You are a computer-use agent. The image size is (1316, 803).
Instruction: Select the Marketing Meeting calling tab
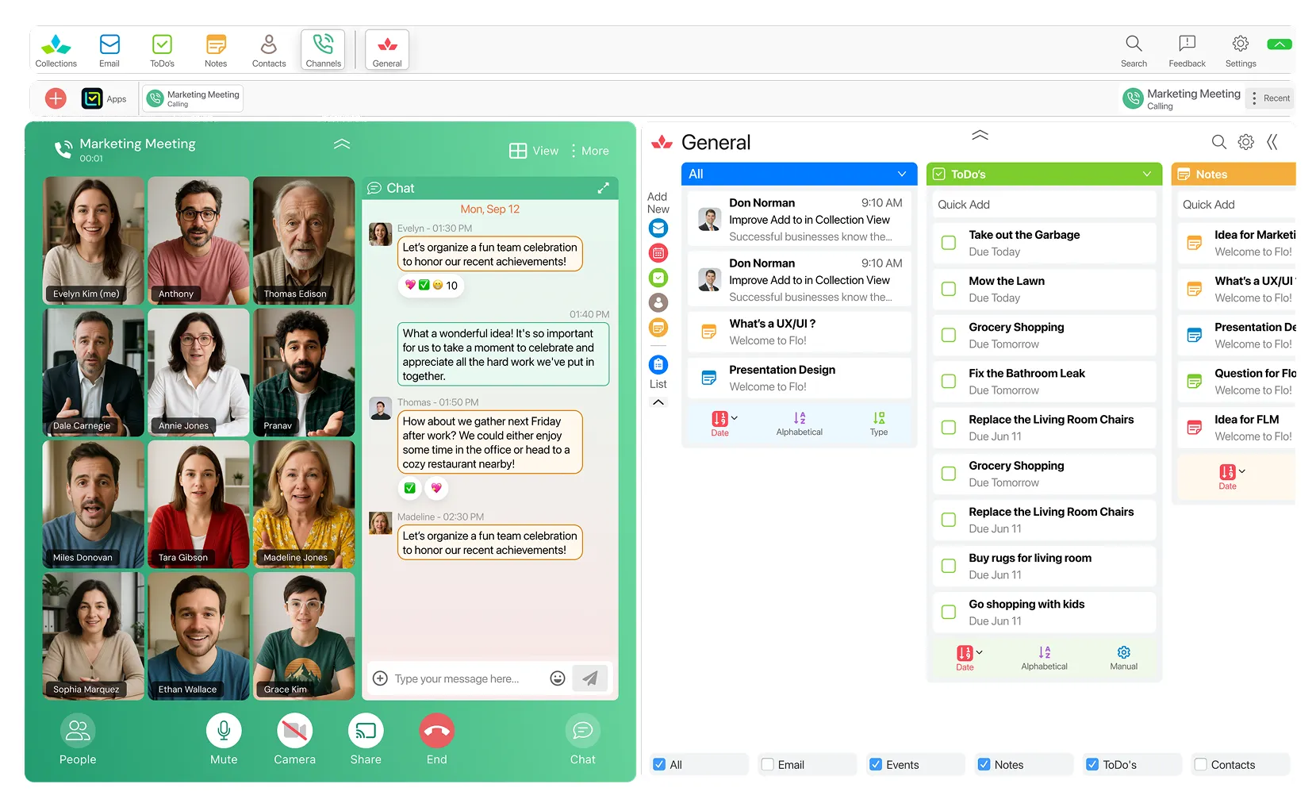(194, 98)
